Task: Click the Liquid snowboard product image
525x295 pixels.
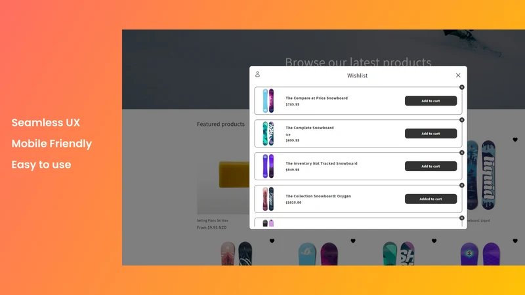Action: pyautogui.click(x=481, y=175)
